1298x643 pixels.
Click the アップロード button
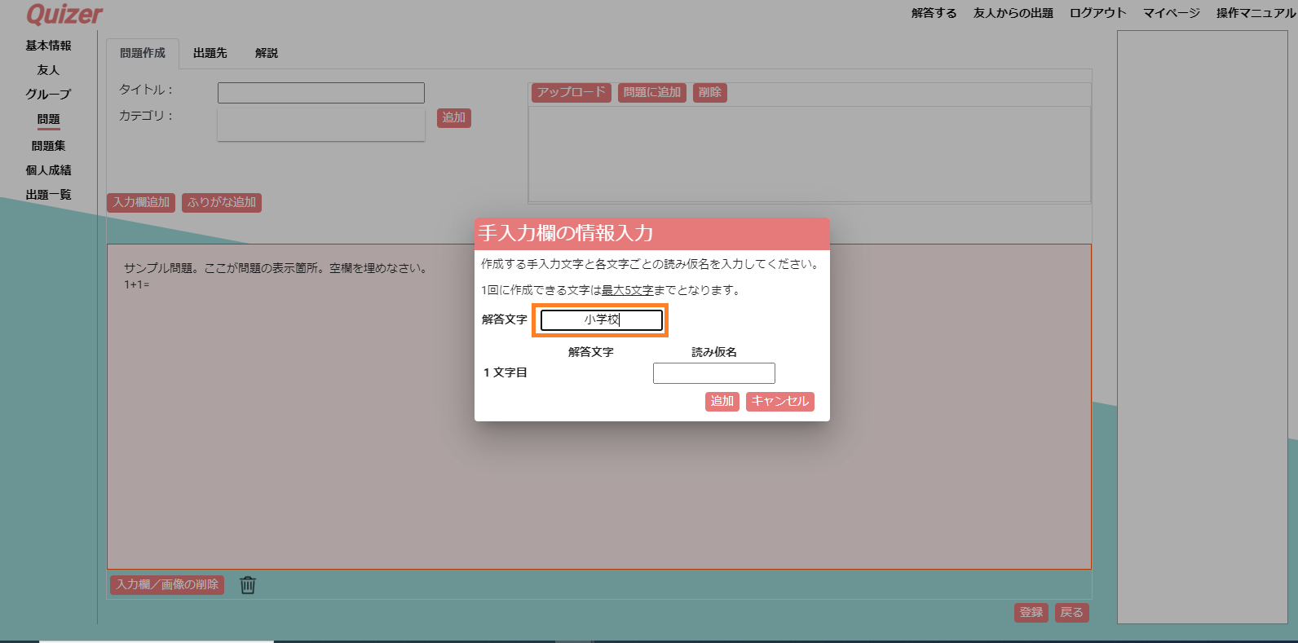(x=572, y=93)
